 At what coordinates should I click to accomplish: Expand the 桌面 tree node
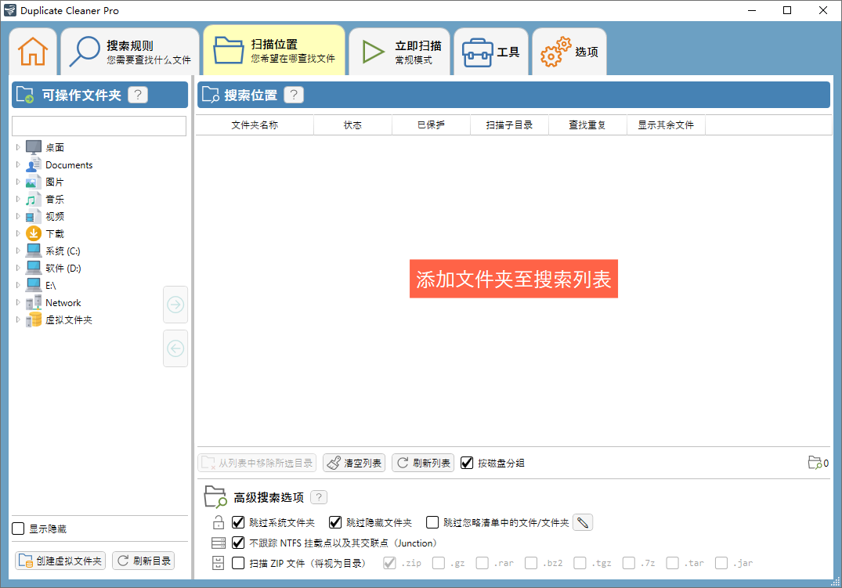[x=18, y=147]
